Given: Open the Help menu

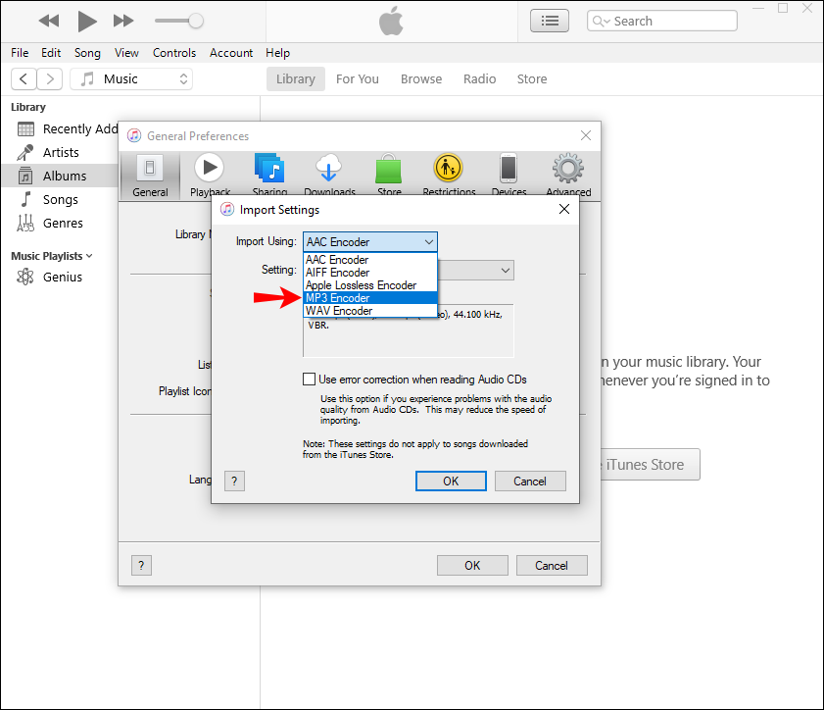Looking at the screenshot, I should coord(277,53).
